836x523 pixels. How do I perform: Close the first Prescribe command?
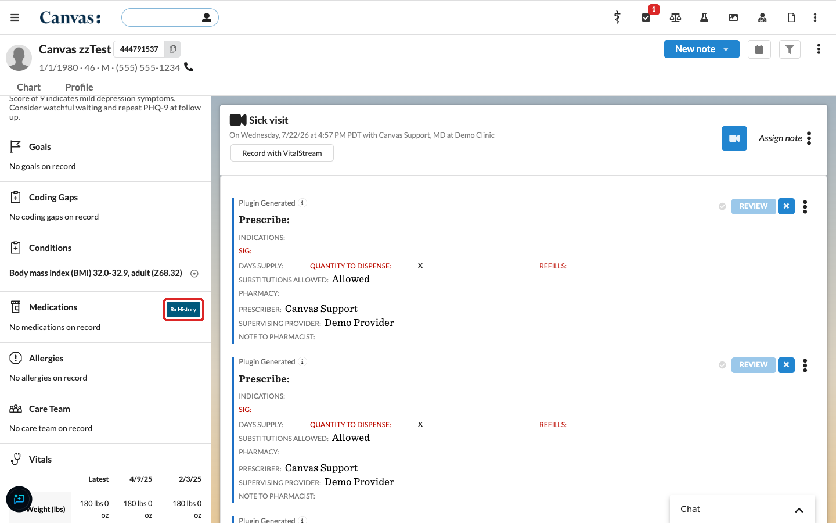786,206
